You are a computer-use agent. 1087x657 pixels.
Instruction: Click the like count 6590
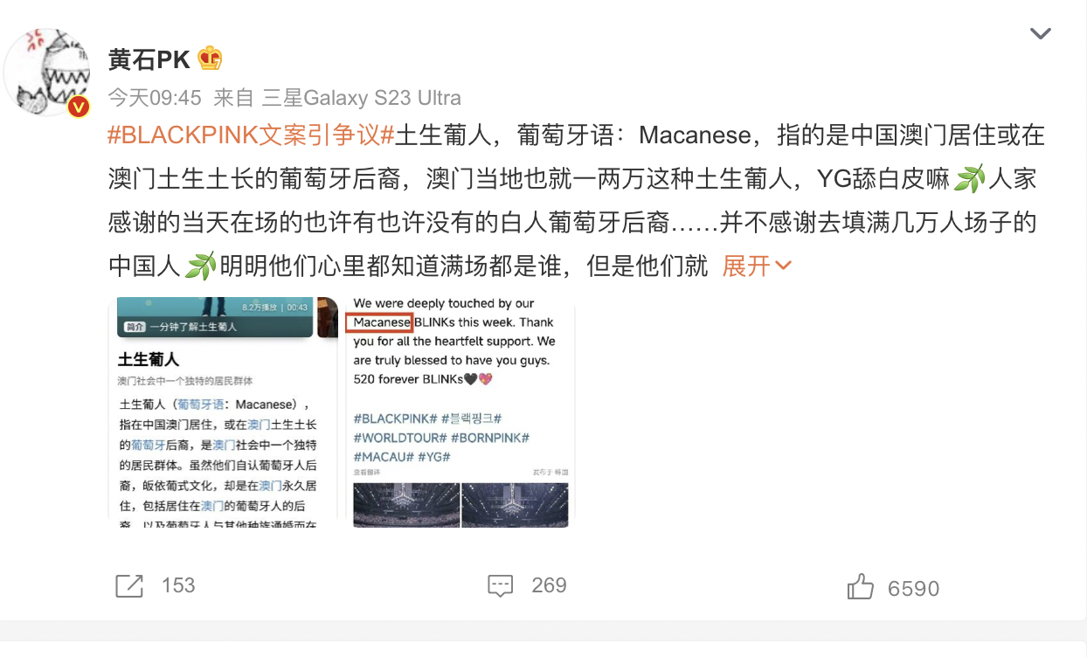click(913, 589)
